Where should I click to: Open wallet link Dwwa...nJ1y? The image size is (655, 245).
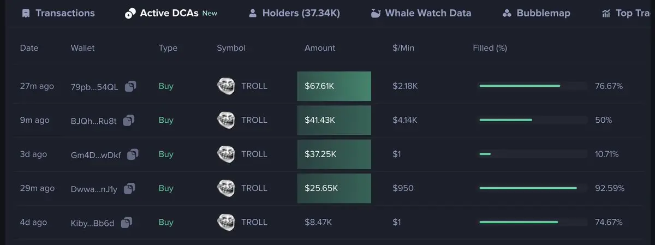94,188
